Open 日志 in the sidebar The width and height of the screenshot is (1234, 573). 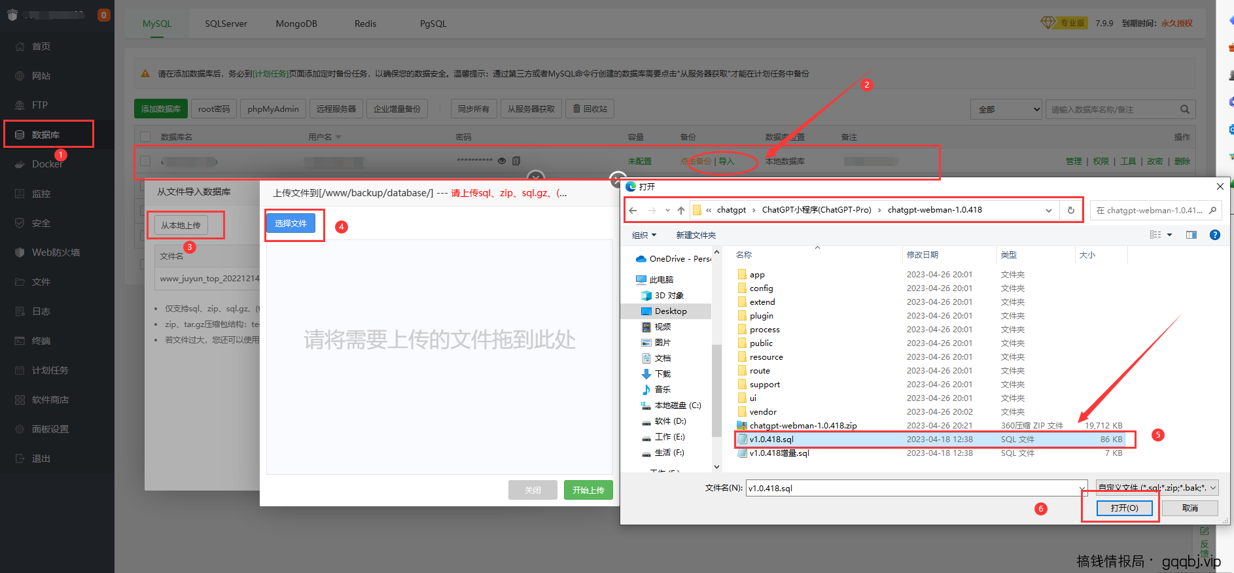[x=41, y=311]
